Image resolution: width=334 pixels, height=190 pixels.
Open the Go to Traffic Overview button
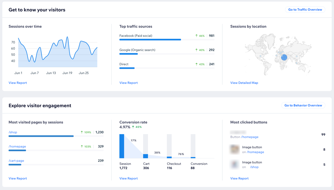(x=305, y=10)
